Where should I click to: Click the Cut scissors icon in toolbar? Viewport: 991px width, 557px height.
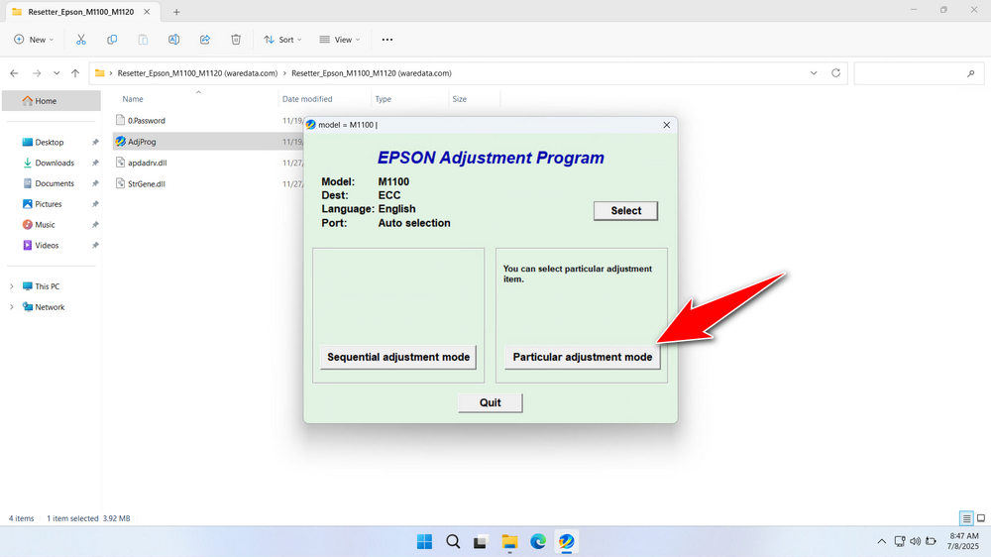point(81,40)
